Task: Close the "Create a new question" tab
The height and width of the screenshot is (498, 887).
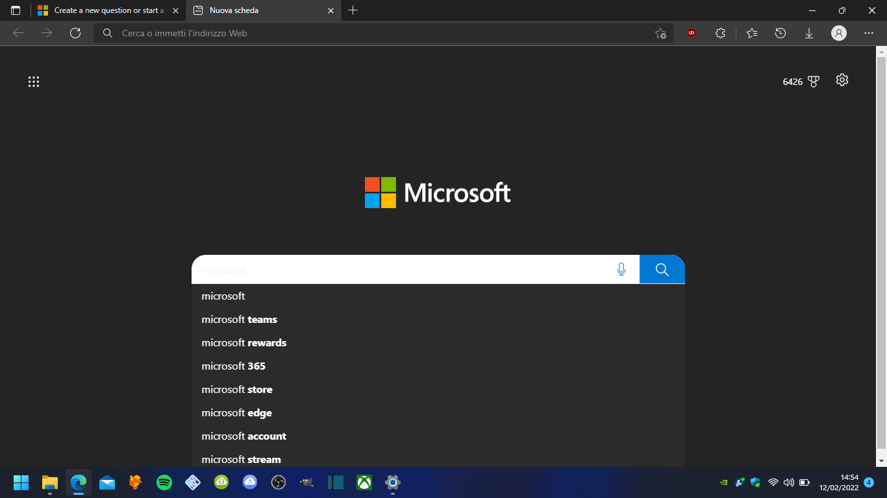Action: click(x=175, y=10)
